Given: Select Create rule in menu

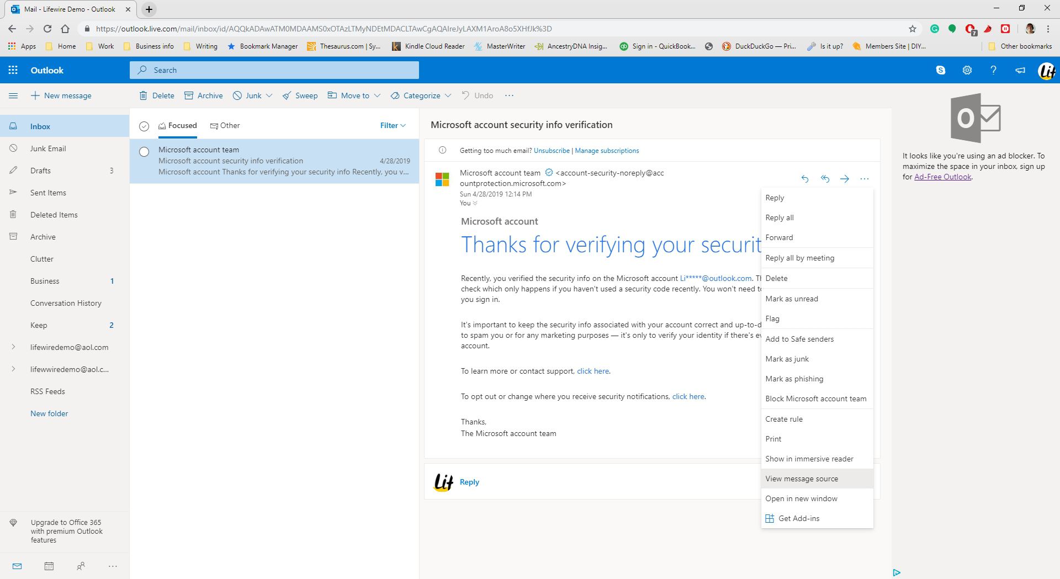Looking at the screenshot, I should [817, 419].
